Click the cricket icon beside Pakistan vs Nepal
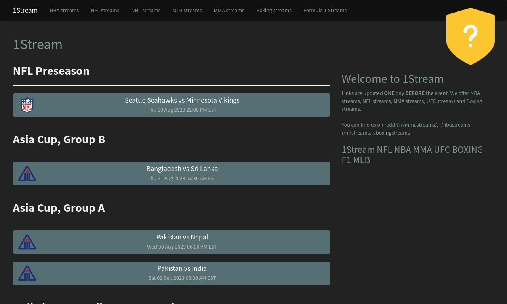 pos(27,242)
